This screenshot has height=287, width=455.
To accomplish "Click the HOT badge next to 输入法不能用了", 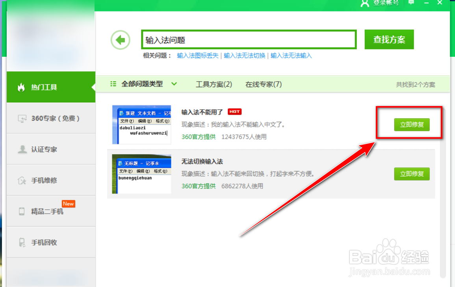I will click(234, 112).
